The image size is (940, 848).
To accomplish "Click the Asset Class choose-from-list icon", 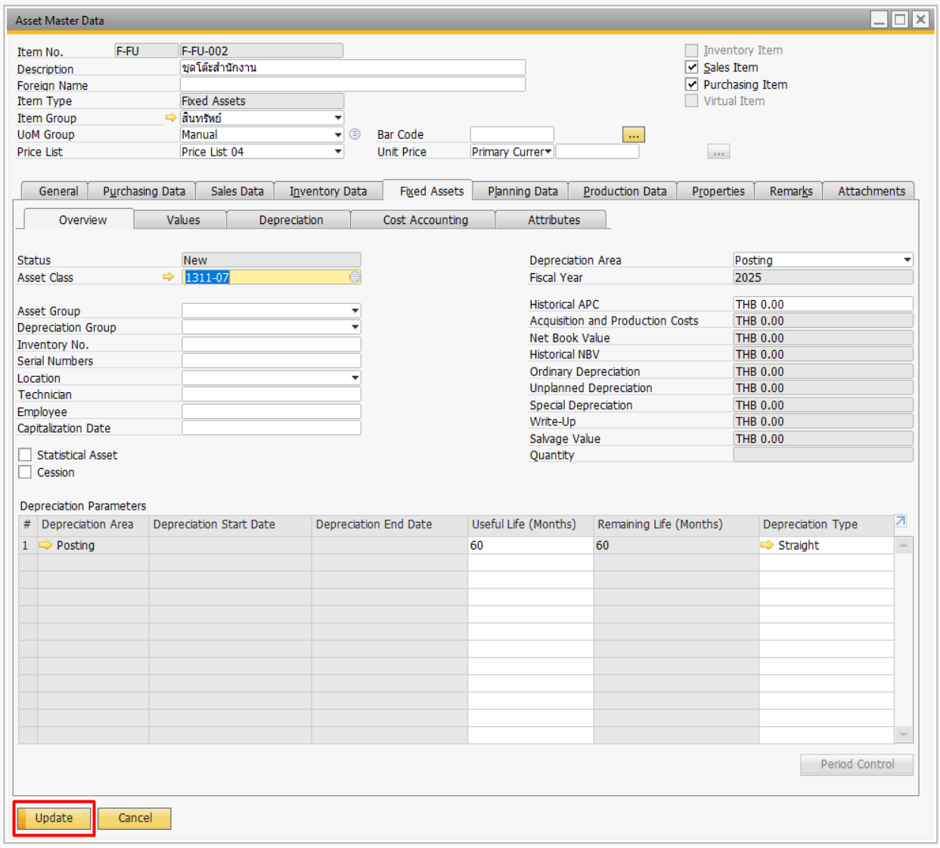I will click(355, 277).
